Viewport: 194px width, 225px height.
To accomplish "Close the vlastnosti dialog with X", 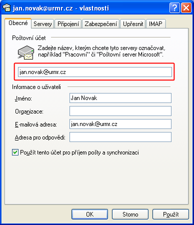I will pyautogui.click(x=186, y=7).
